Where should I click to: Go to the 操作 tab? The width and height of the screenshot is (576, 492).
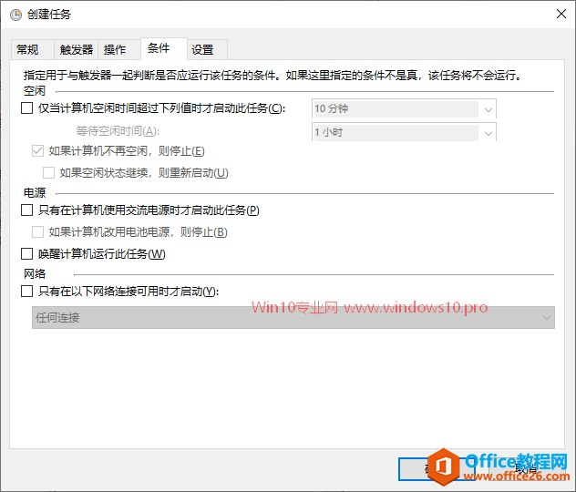coord(119,49)
